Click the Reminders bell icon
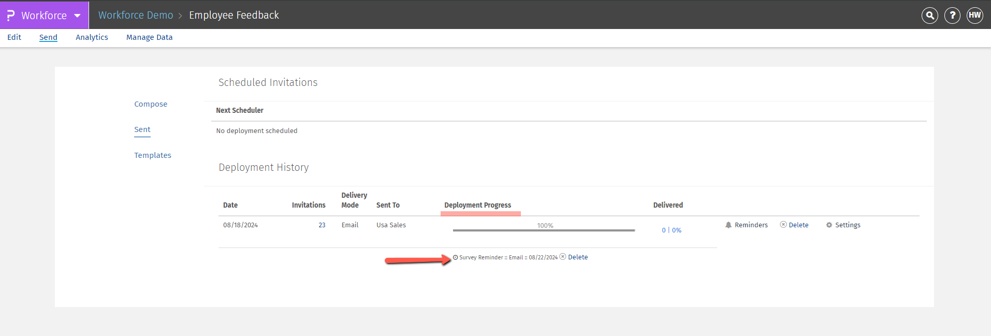Viewport: 991px width, 336px height. tap(728, 225)
